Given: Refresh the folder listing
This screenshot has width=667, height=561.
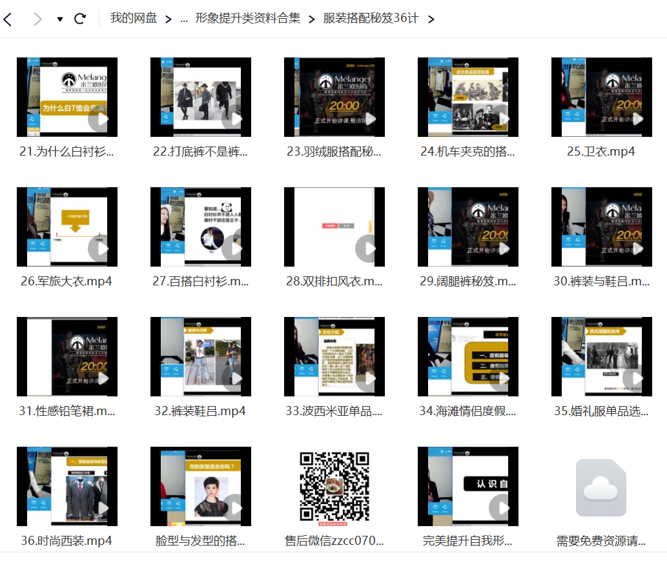Looking at the screenshot, I should (80, 19).
